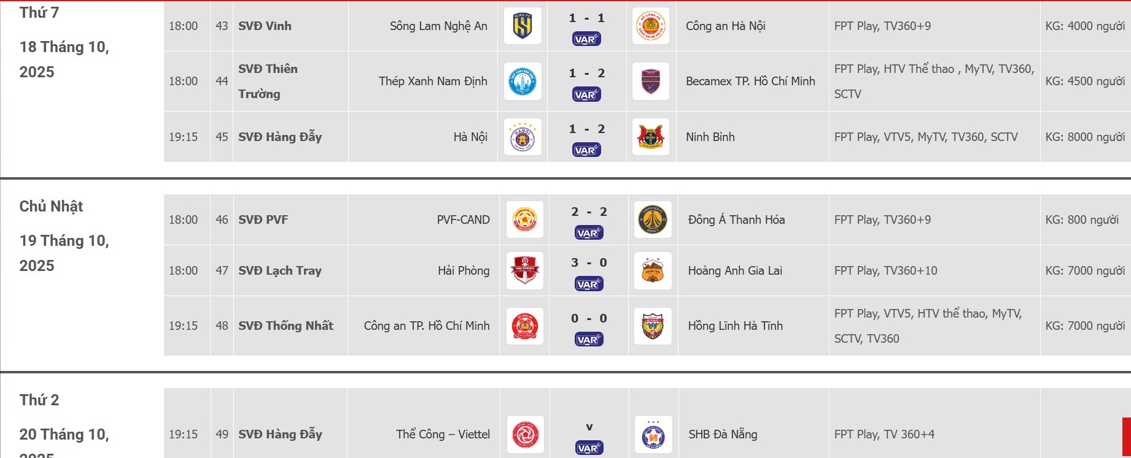Click the Ninh Bình club logo
Screen dimensions: 1131x458
tap(651, 137)
